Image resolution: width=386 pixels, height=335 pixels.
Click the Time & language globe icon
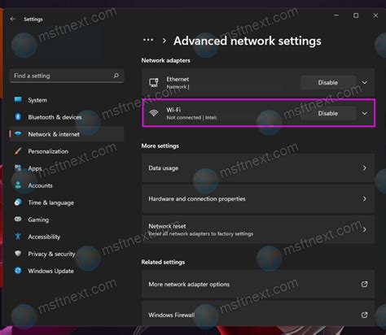18,202
